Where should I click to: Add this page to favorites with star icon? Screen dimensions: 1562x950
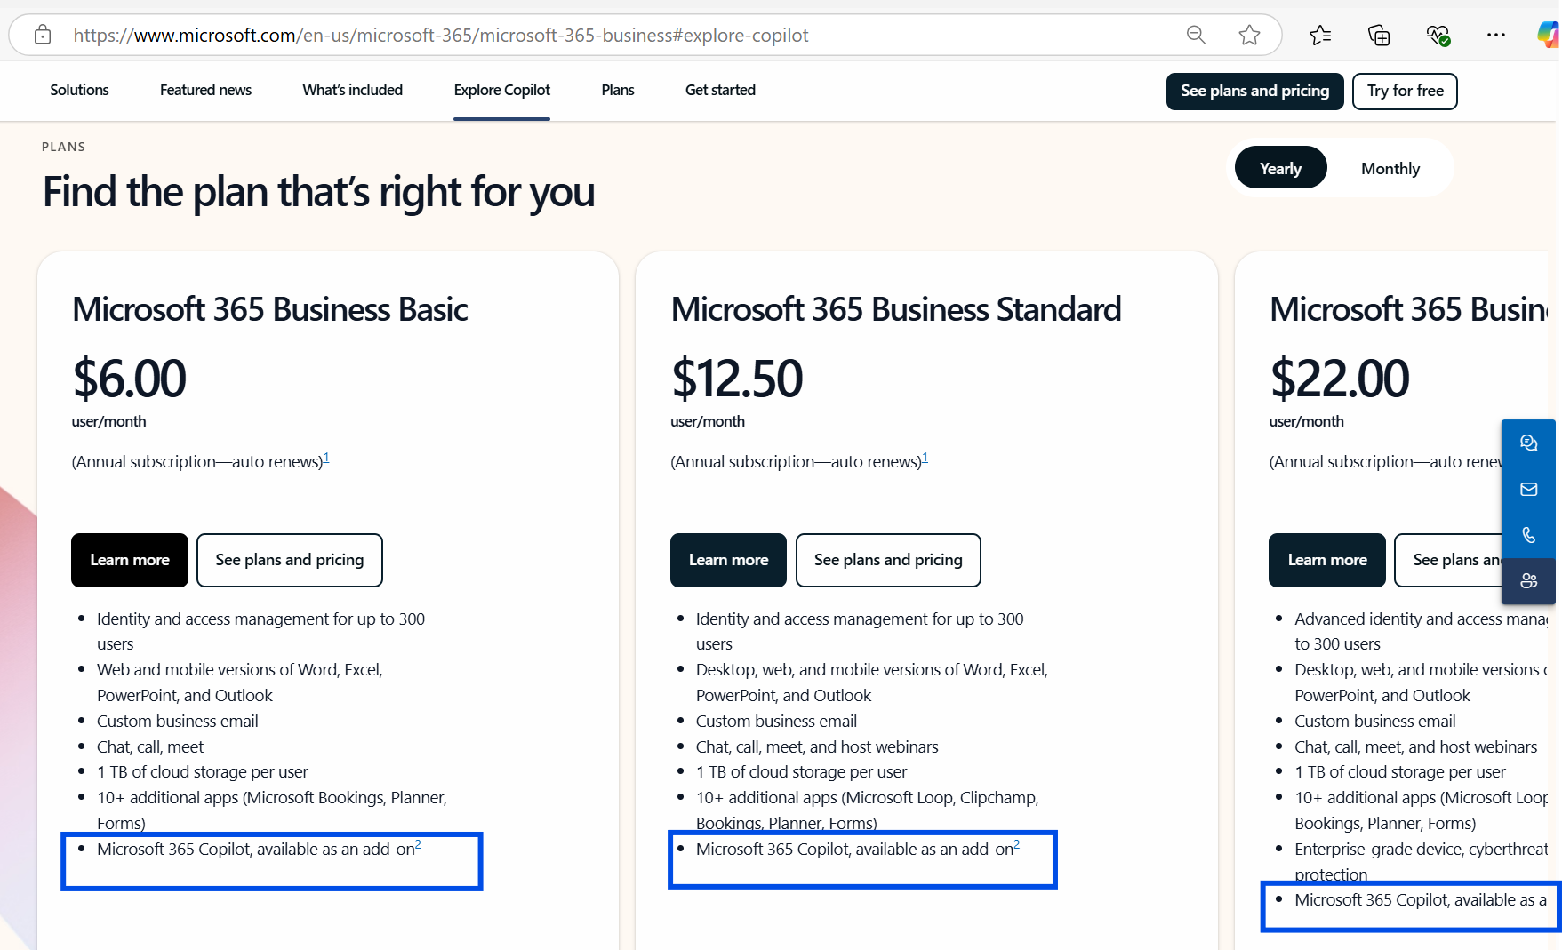1249,35
